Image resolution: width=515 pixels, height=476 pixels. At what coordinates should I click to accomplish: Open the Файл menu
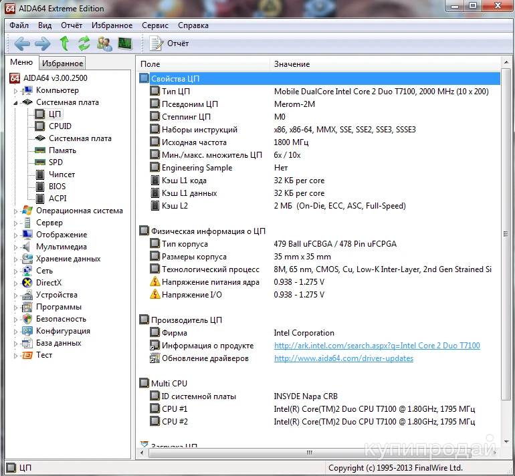click(x=19, y=25)
